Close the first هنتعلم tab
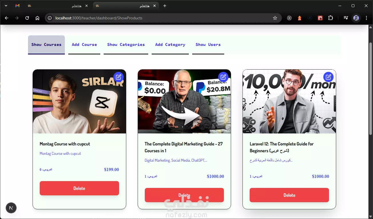 87,6
